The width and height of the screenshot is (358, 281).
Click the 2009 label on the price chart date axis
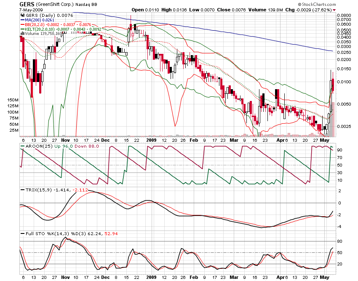[151, 140]
